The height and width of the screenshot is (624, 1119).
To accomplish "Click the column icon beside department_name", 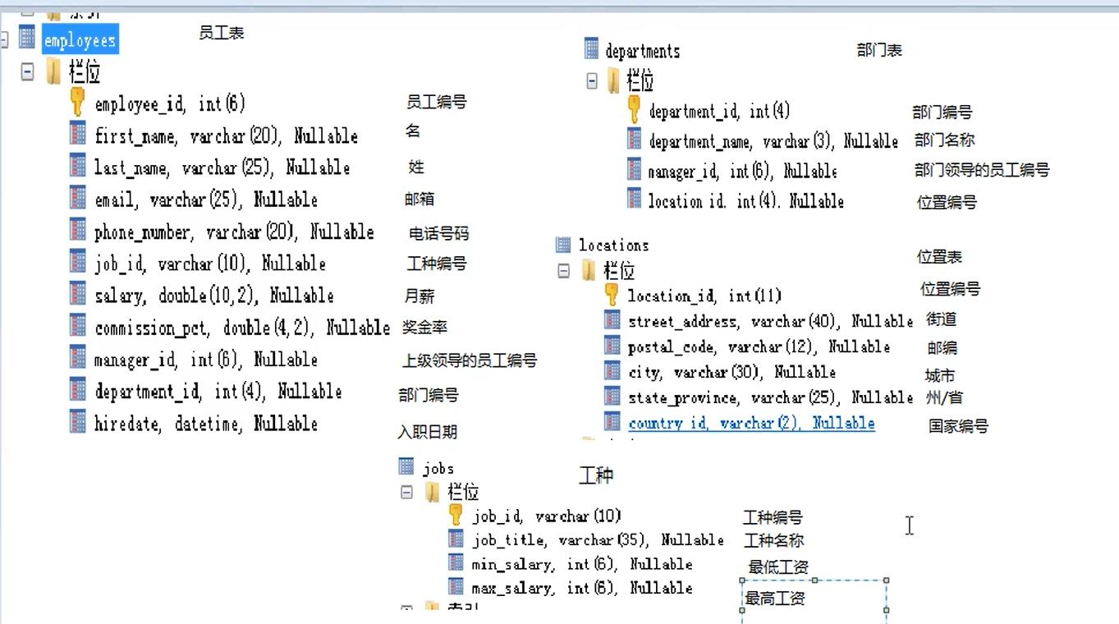I will [x=634, y=139].
